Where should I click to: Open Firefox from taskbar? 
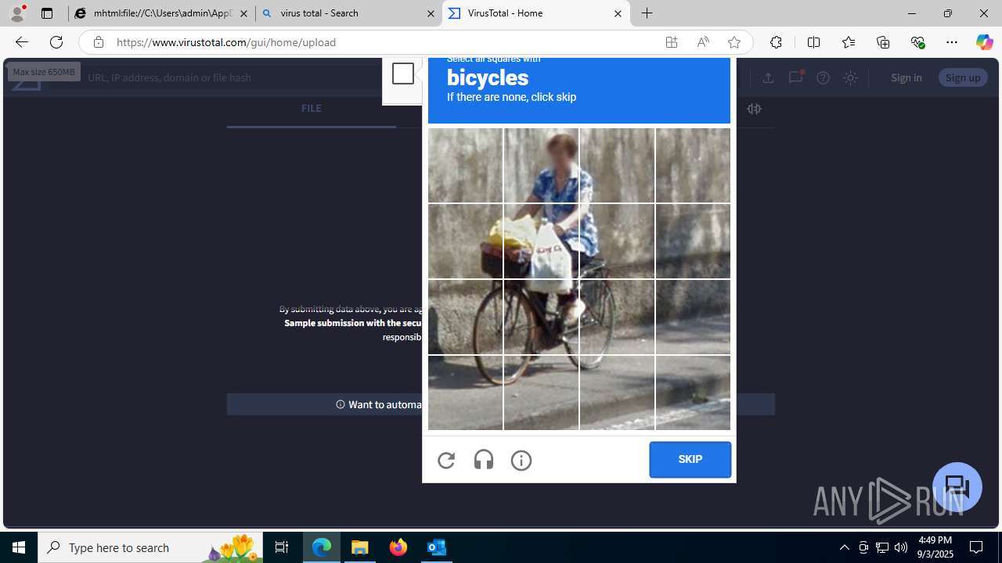pyautogui.click(x=398, y=547)
